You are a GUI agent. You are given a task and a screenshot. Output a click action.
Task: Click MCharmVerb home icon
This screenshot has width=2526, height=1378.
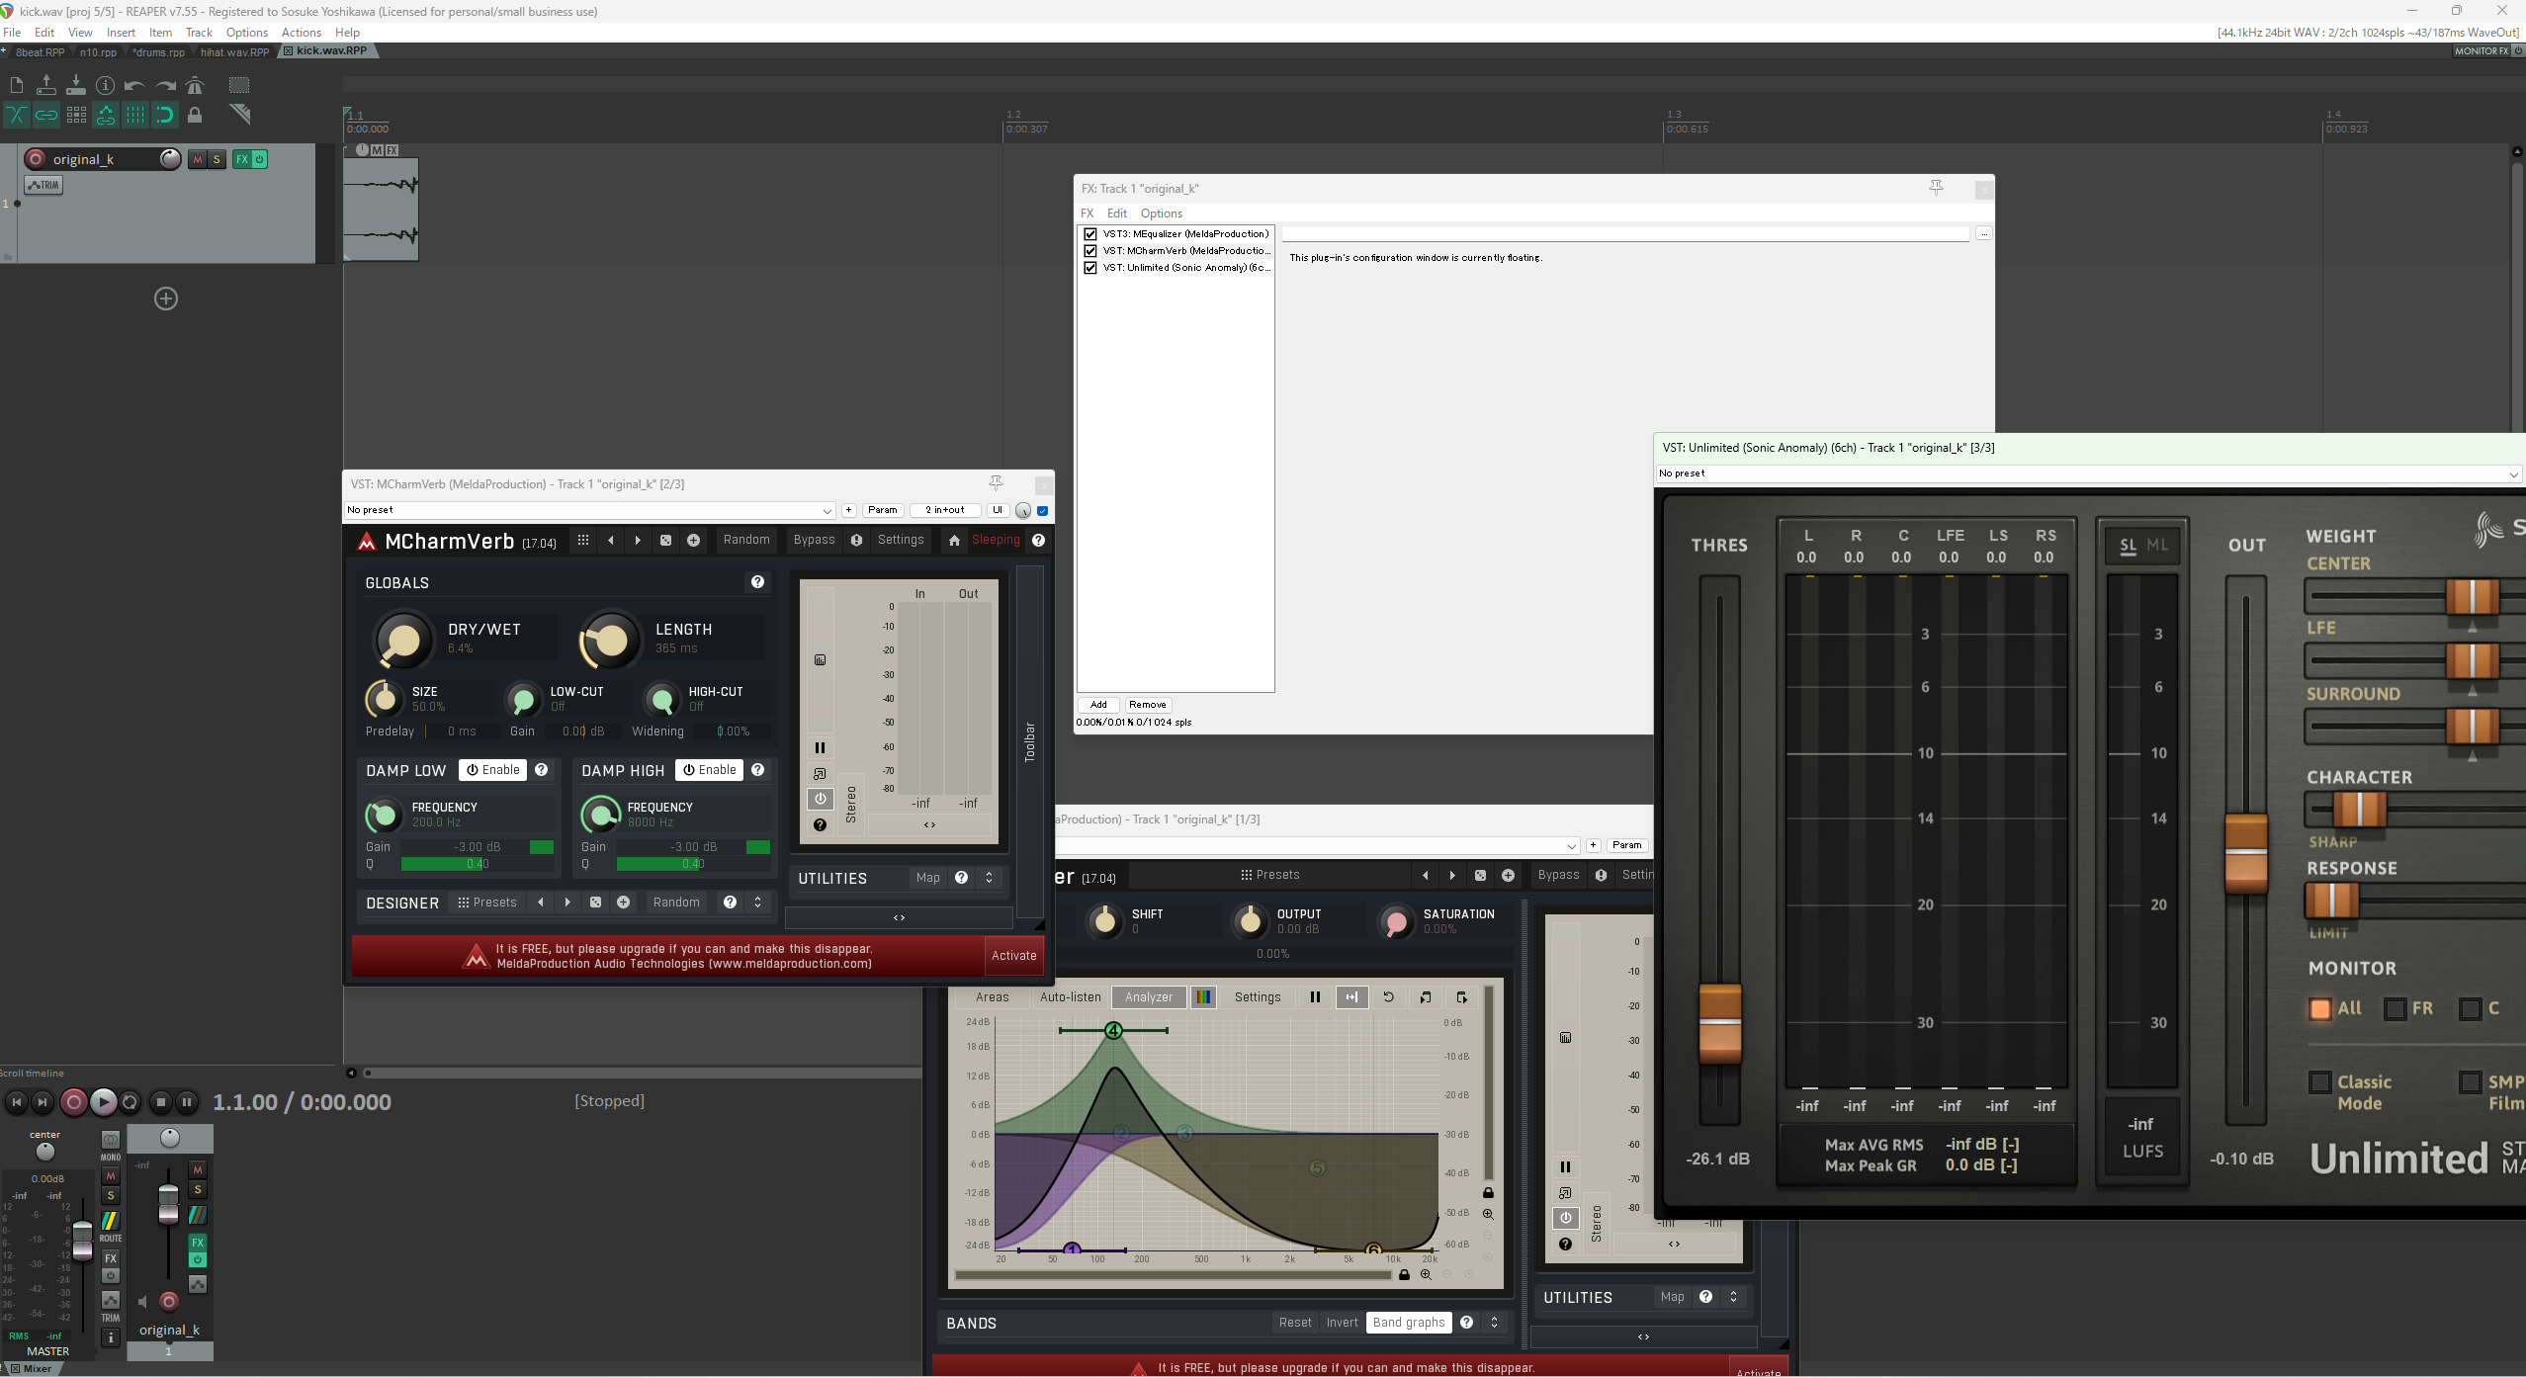(953, 541)
